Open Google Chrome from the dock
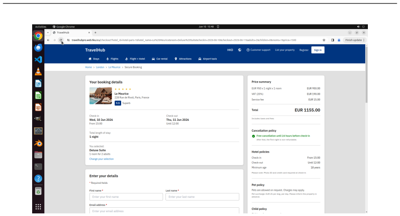Image resolution: width=400 pixels, height=216 pixels. coord(38,36)
